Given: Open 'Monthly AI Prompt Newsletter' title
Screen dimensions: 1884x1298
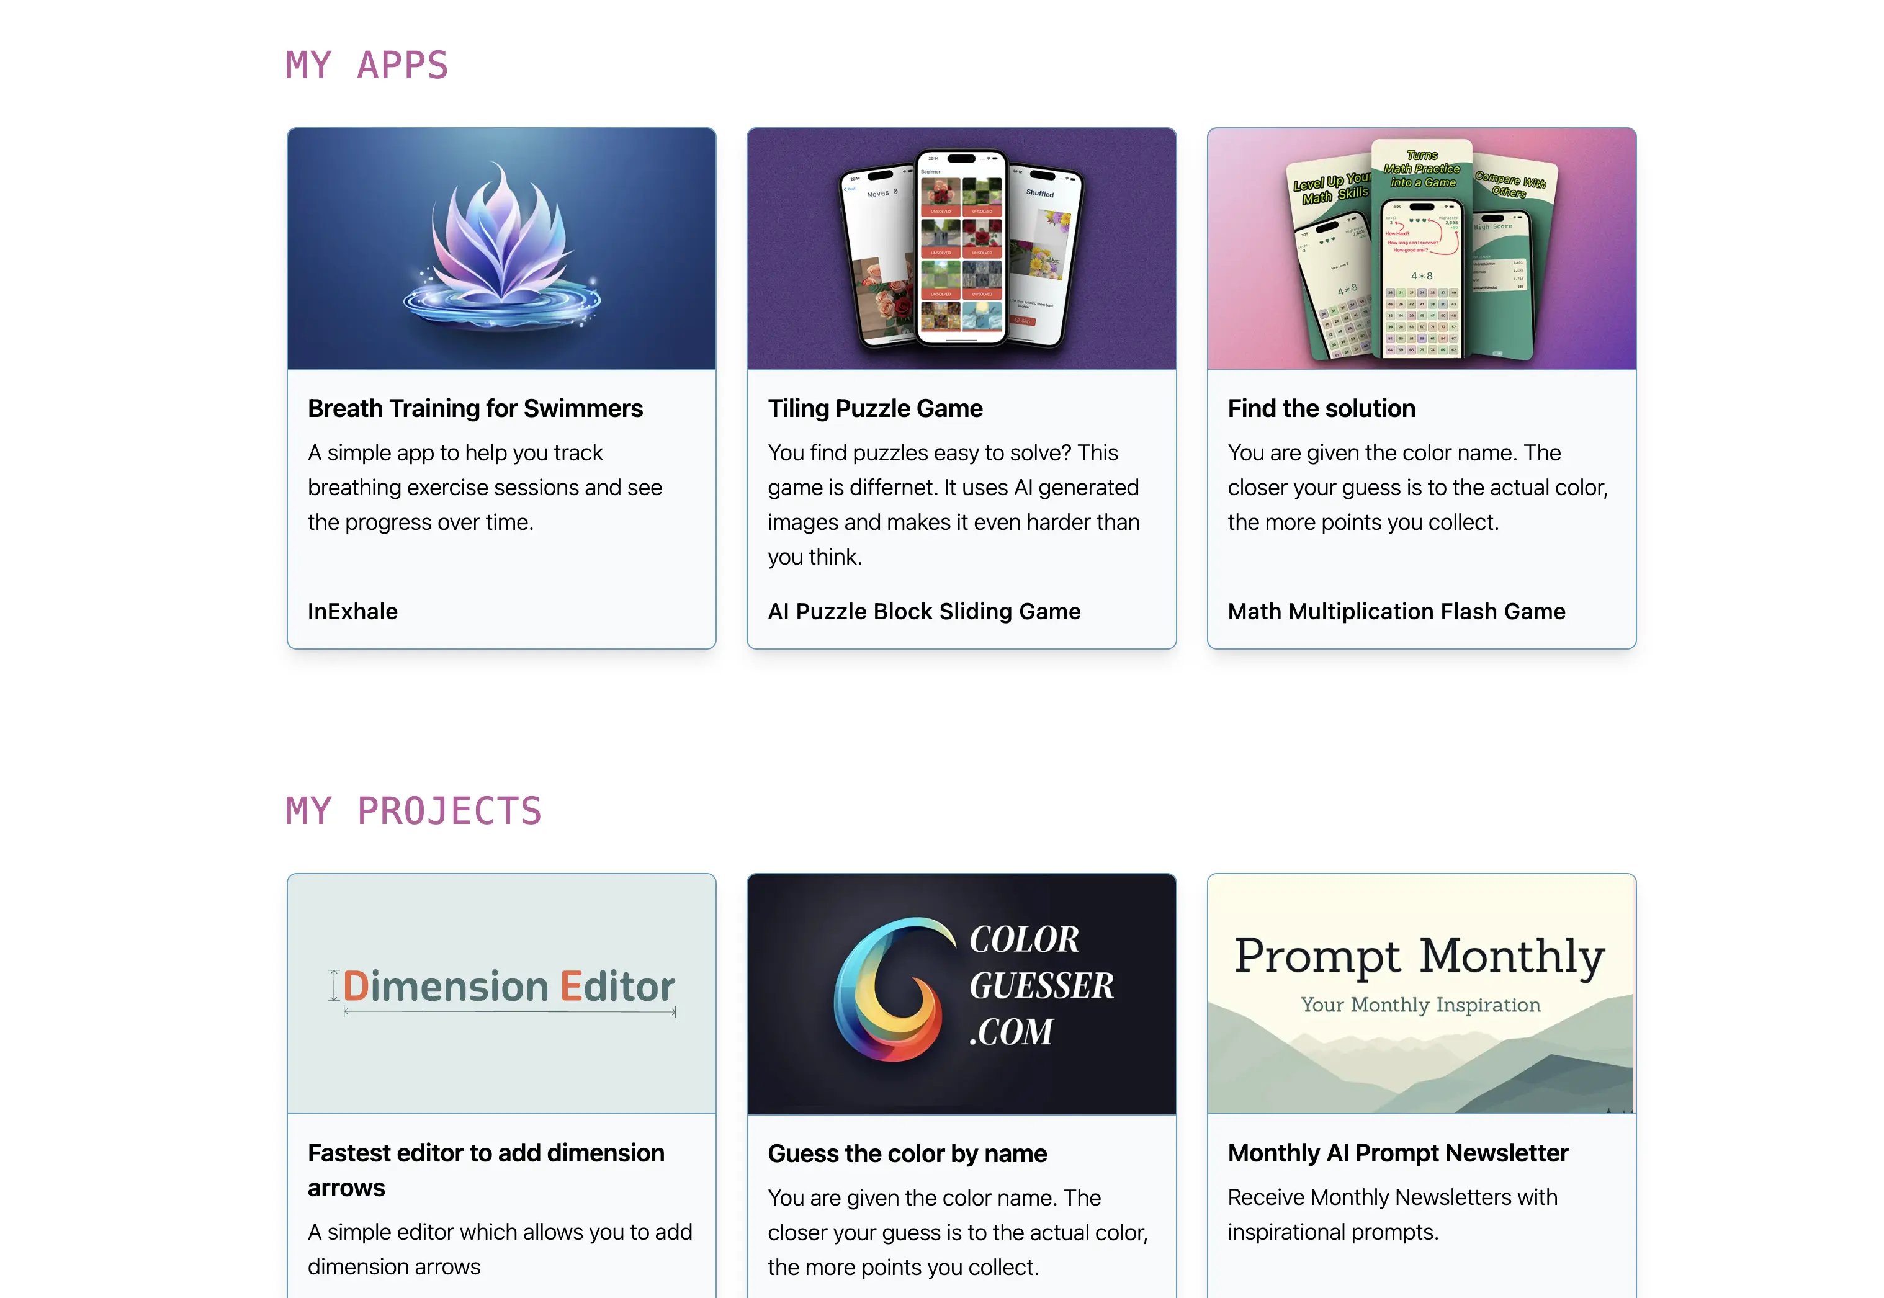Looking at the screenshot, I should (1397, 1152).
